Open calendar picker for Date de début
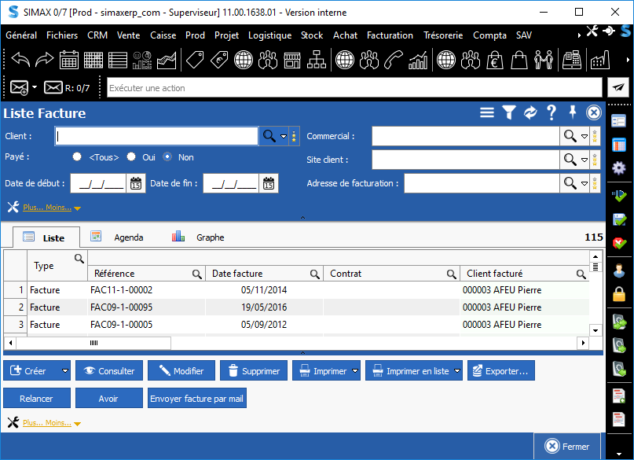634x460 pixels. click(x=136, y=184)
